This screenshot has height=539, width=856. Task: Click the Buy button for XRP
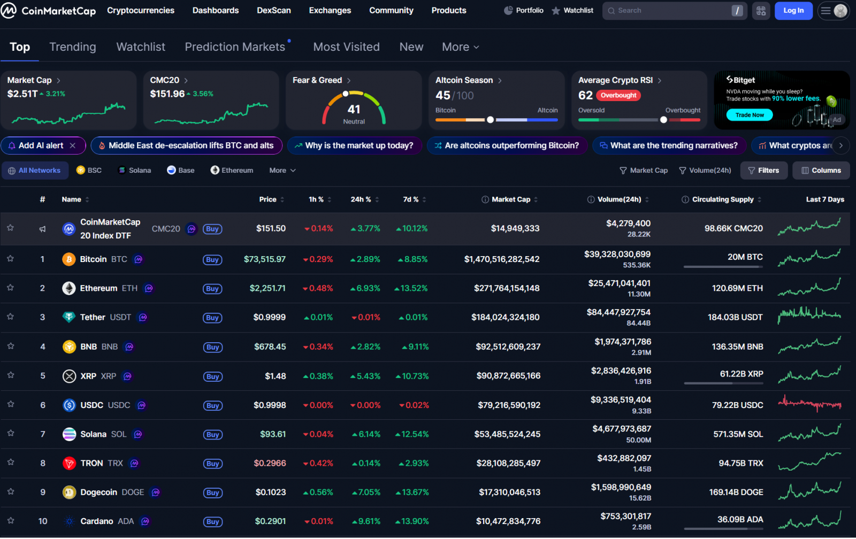pyautogui.click(x=212, y=376)
